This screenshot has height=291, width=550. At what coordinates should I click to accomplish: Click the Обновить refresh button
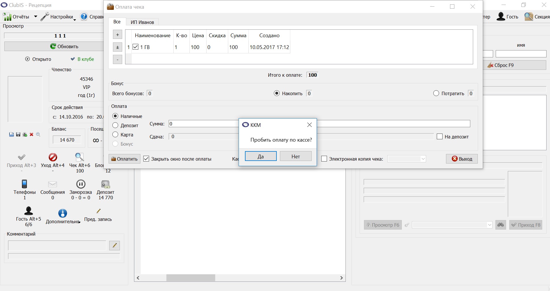pyautogui.click(x=64, y=46)
